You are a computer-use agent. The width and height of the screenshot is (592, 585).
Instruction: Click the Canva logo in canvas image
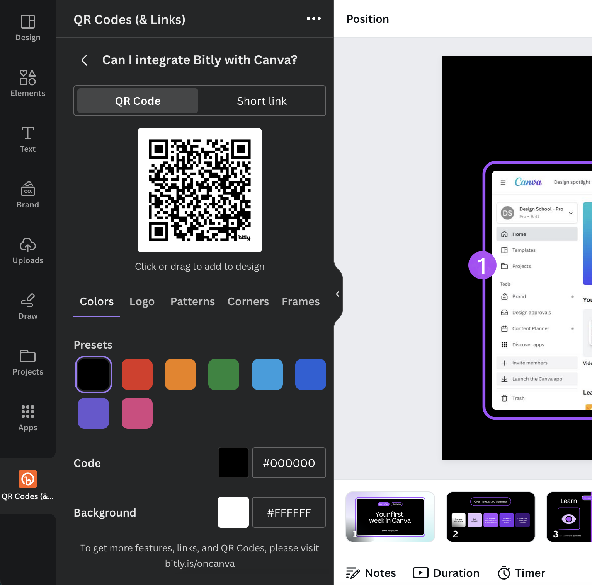528,182
